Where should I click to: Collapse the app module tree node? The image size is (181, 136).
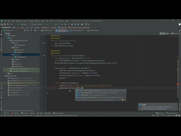(4, 33)
